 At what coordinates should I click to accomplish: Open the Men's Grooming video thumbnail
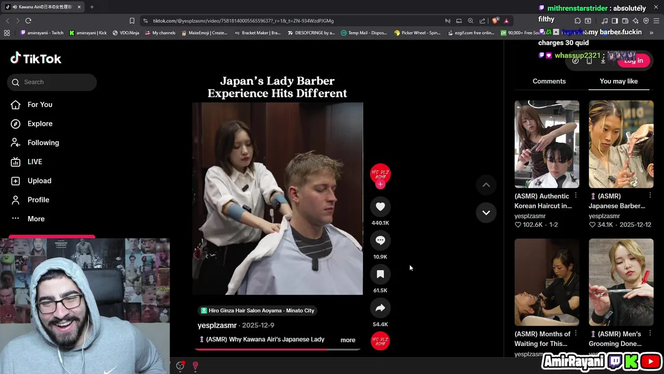click(x=621, y=283)
